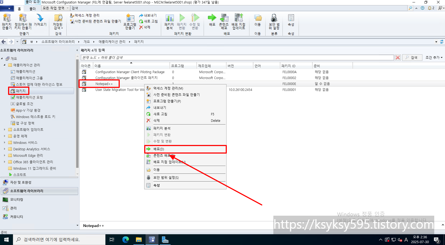The image size is (445, 245).
Task: Switch to the 폴더 ribbon tab
Action: [x=33, y=9]
